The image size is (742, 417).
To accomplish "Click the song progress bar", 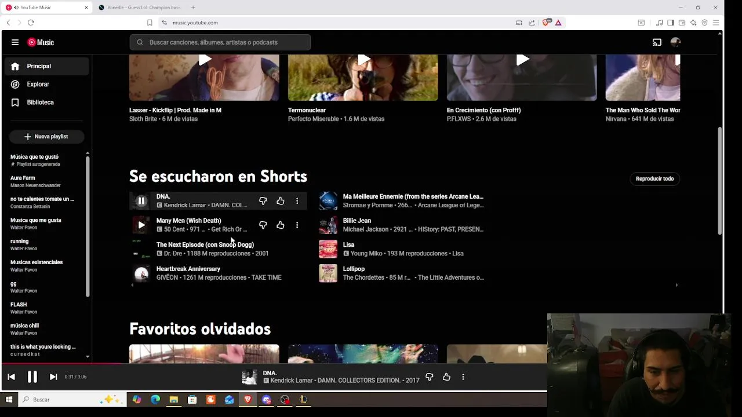I will (x=274, y=364).
